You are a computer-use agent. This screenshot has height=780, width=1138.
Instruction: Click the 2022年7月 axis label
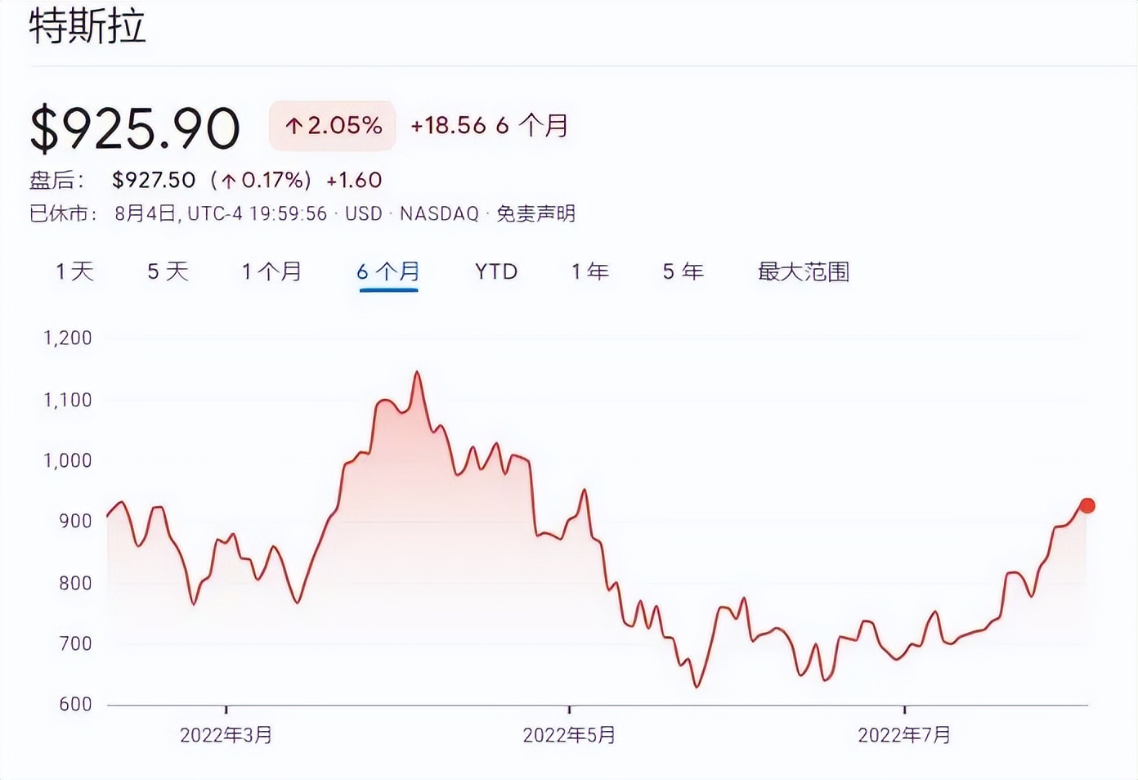point(904,735)
